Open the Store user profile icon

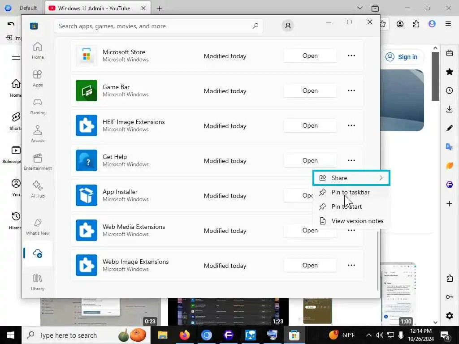tap(288, 26)
